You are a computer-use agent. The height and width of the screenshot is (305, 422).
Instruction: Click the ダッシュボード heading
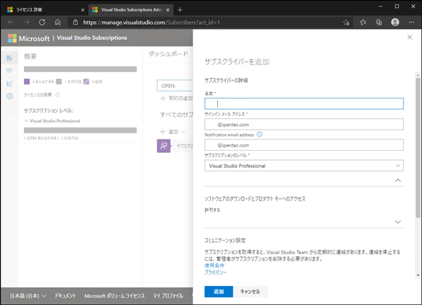pos(168,54)
